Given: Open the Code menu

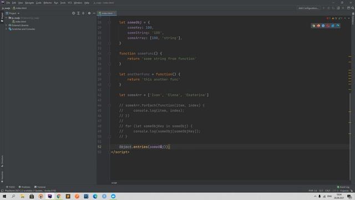Looking at the screenshot, I should pyautogui.click(x=39, y=3).
